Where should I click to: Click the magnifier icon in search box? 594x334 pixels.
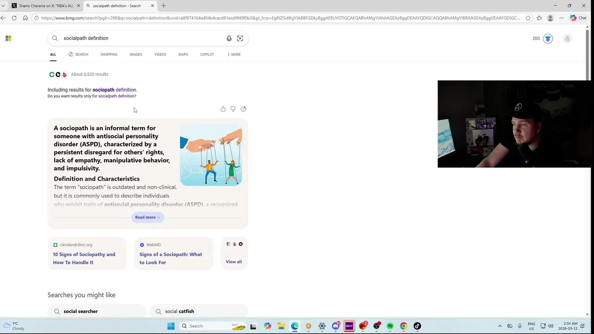pos(55,39)
